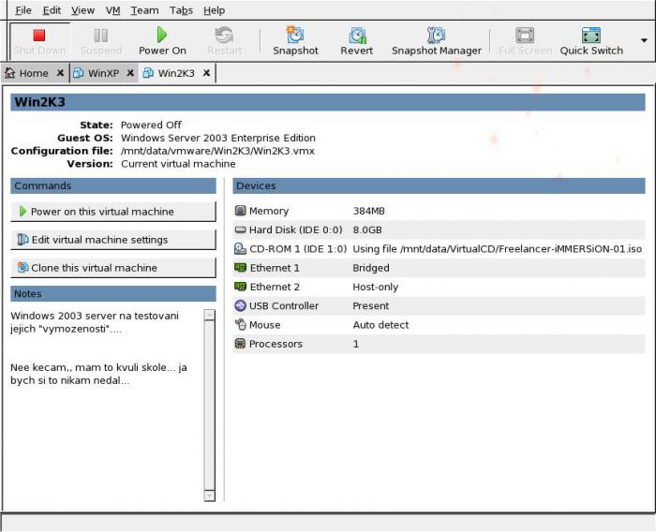Open the File menu
Viewport: 656px width, 532px height.
point(23,10)
